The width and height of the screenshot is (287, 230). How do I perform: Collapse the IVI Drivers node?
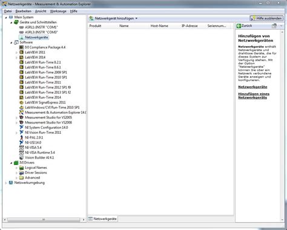coord(12,163)
